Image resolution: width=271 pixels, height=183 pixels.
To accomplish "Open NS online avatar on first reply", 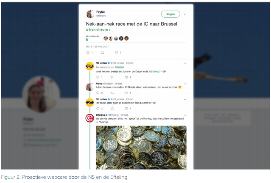I will click(90, 66).
